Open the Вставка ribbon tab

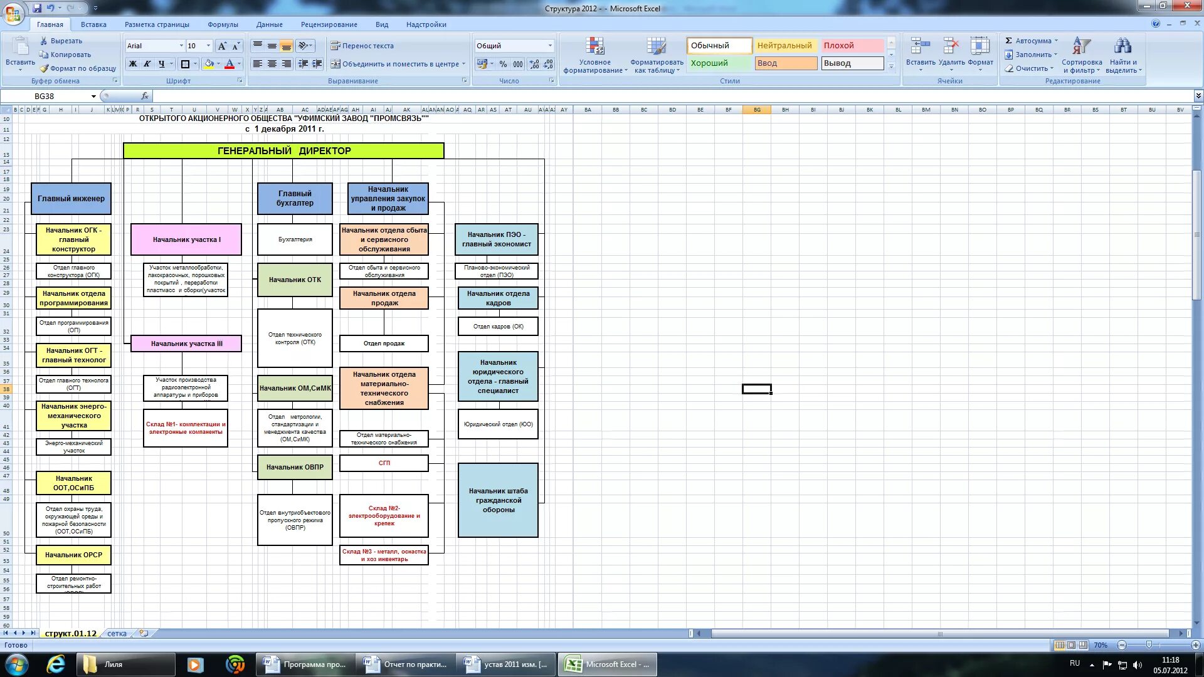93,24
